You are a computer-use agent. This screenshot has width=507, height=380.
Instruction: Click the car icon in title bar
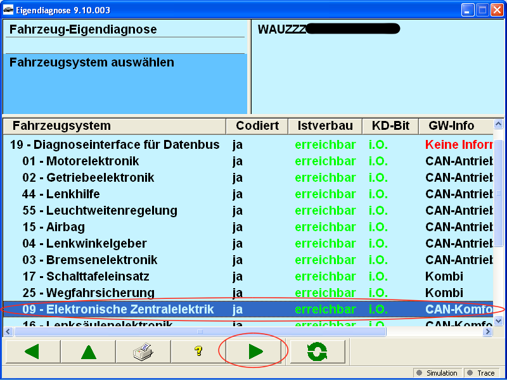(x=9, y=10)
